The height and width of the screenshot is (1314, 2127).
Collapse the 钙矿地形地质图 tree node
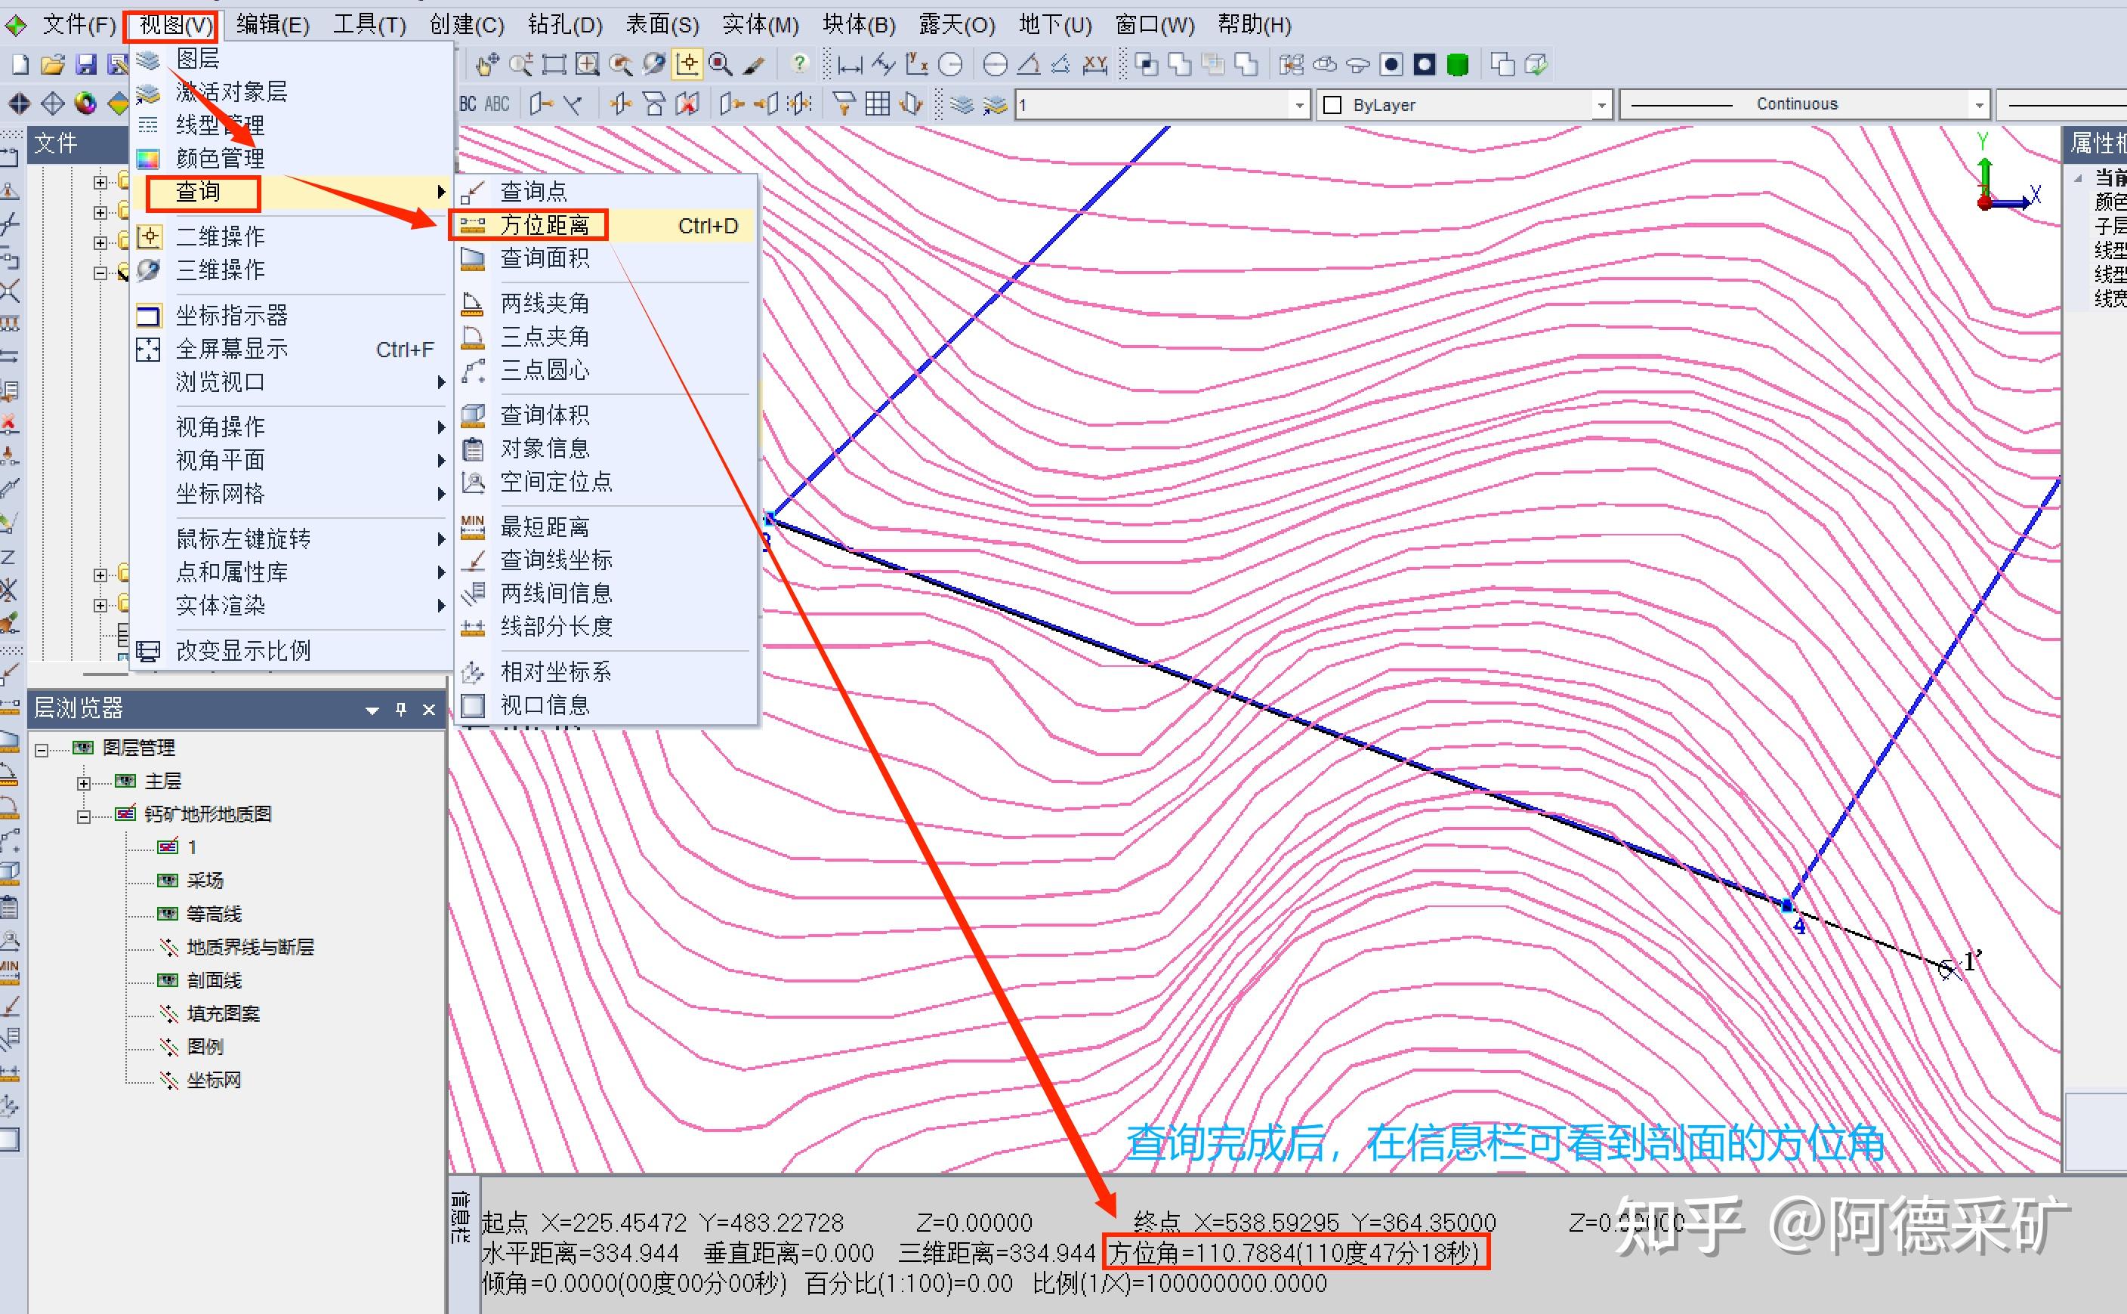tap(83, 816)
